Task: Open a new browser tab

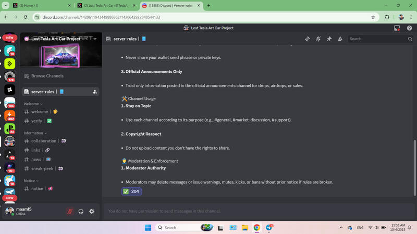Action: click(x=209, y=5)
